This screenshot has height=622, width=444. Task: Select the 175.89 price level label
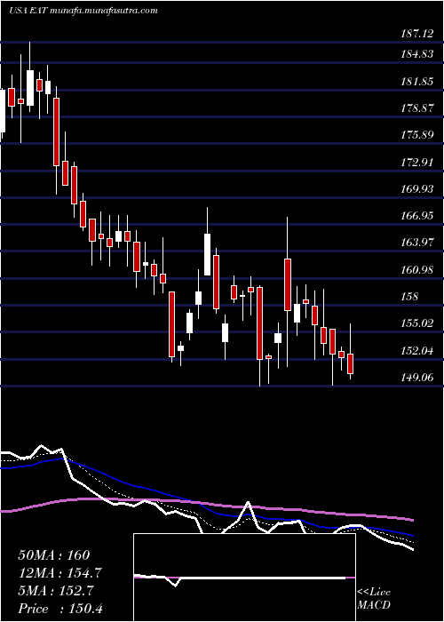(417, 135)
